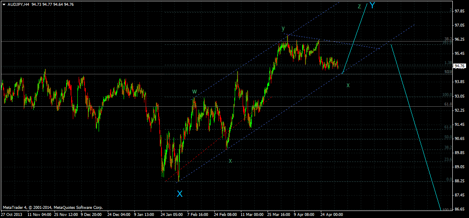Click the rising cyan projection line
Screen dimensions: 469x218
pos(355,39)
